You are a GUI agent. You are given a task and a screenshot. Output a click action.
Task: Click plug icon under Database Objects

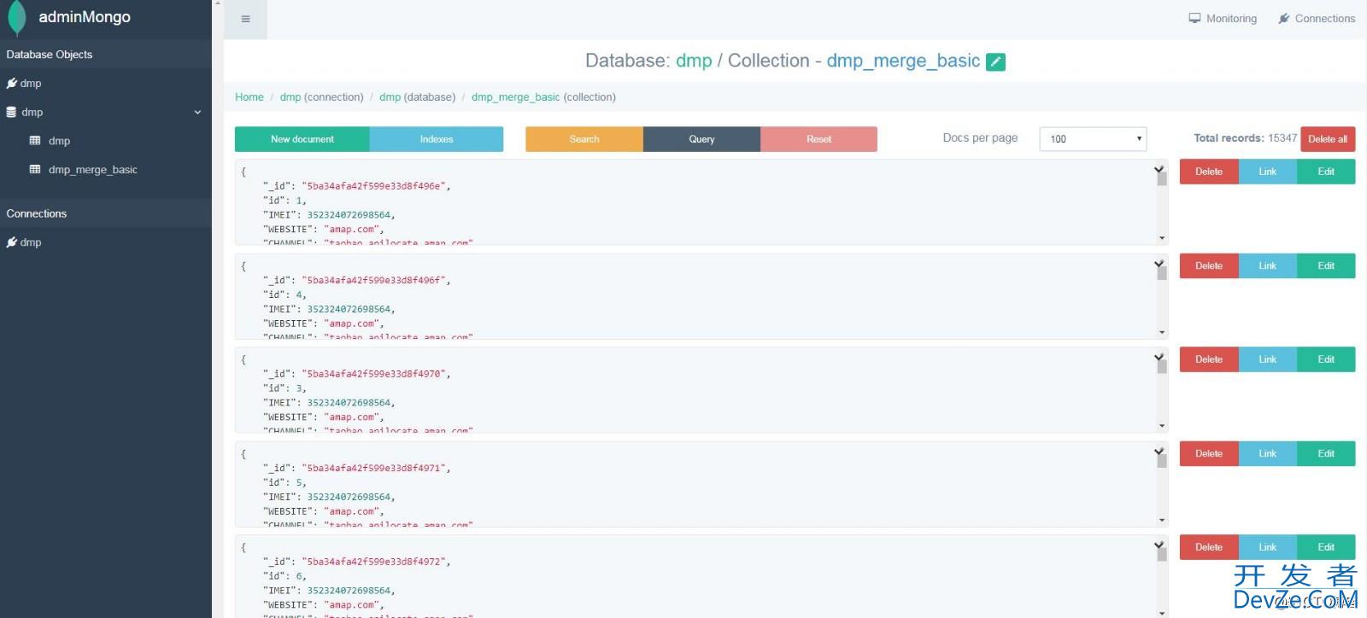[x=12, y=83]
